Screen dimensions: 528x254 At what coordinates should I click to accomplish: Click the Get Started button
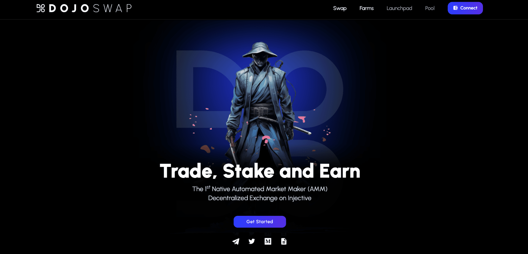(x=260, y=222)
